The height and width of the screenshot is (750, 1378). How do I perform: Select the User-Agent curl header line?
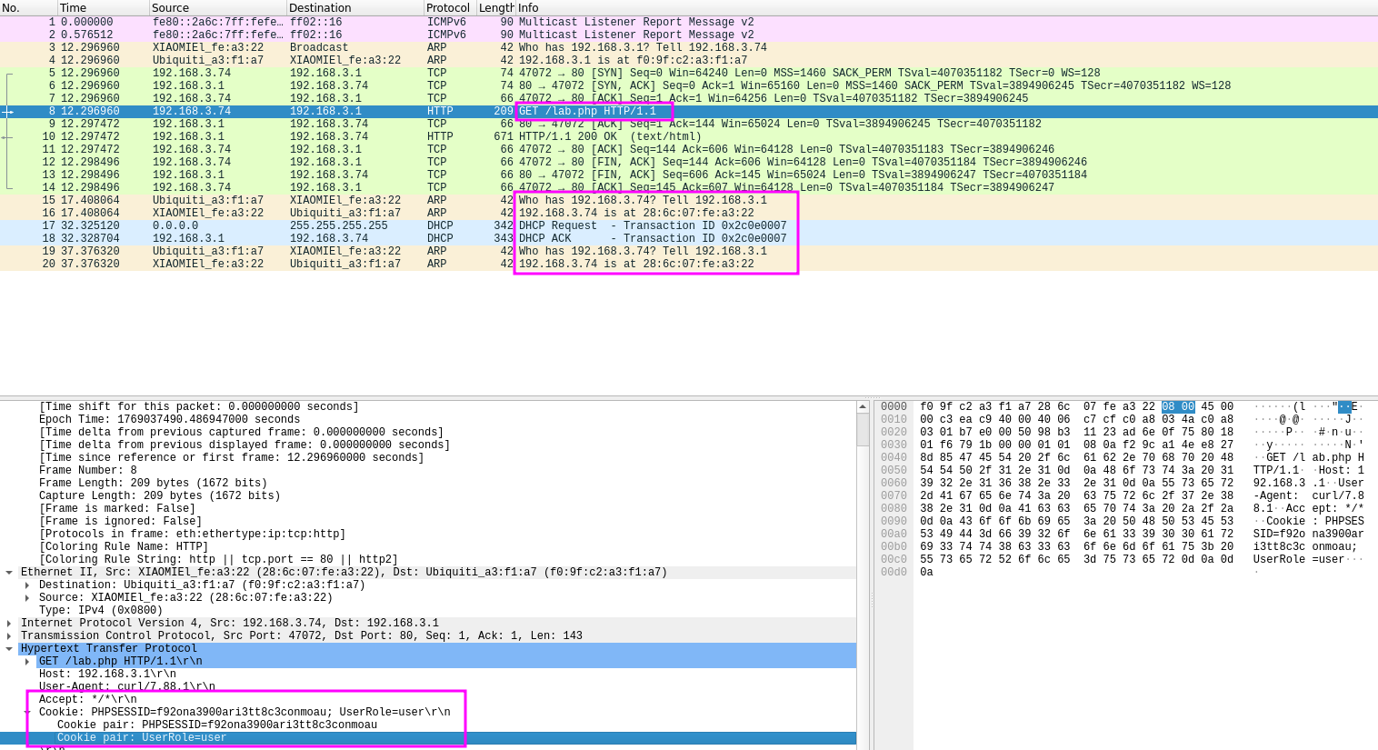[x=126, y=687]
